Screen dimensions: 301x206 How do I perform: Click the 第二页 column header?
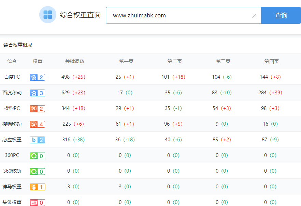click(174, 61)
